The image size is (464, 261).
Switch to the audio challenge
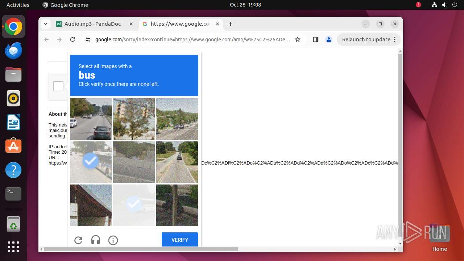point(96,240)
